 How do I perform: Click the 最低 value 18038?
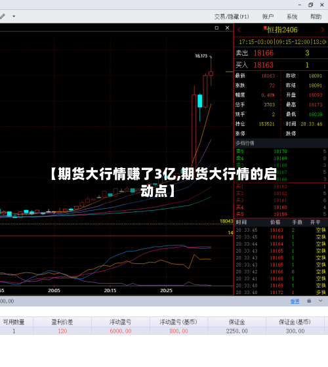tap(316, 114)
